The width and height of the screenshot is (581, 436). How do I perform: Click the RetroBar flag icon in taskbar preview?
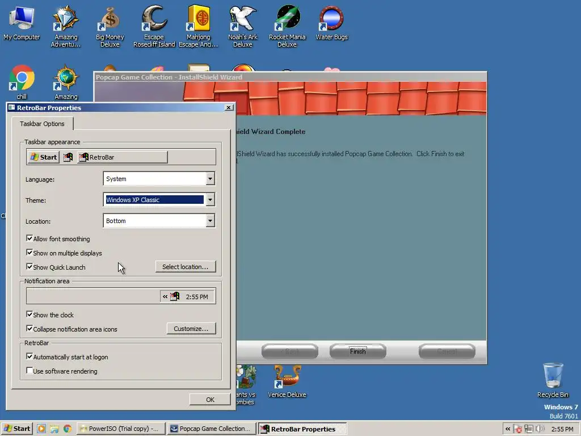point(68,157)
